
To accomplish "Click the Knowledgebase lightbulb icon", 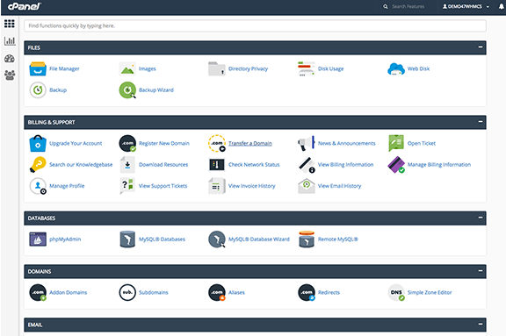I will [38, 165].
